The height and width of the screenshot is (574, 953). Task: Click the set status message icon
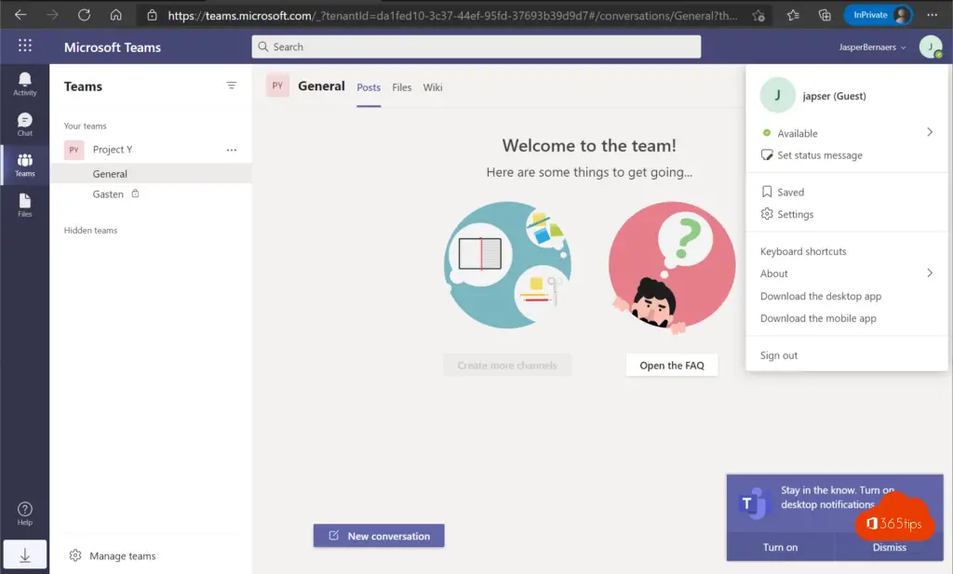[x=767, y=154]
